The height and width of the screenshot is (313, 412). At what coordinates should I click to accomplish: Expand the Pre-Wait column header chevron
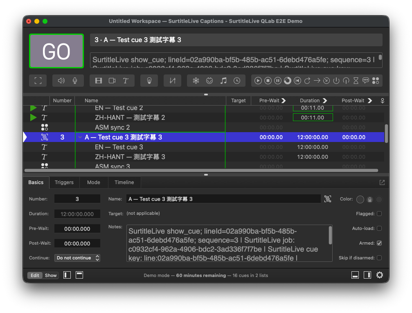click(x=284, y=101)
